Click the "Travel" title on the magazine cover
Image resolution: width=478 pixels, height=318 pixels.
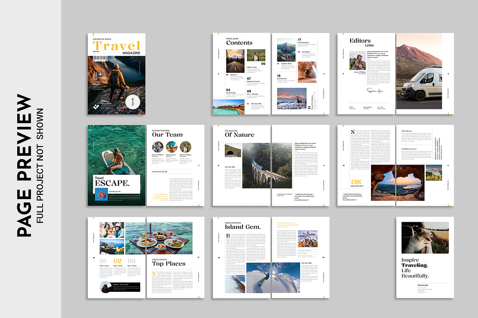click(116, 47)
